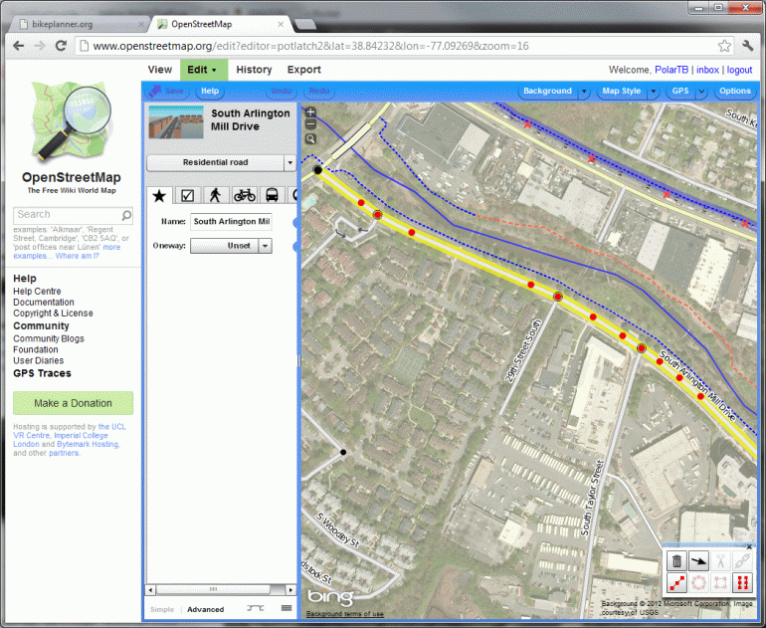This screenshot has height=628, width=766.
Task: Open the Edit menu tab
Action: [x=204, y=70]
